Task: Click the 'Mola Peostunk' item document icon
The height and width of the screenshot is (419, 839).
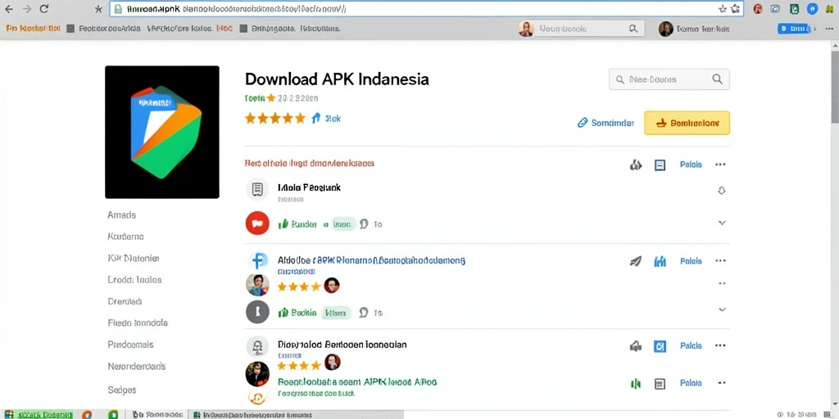Action: [x=256, y=189]
